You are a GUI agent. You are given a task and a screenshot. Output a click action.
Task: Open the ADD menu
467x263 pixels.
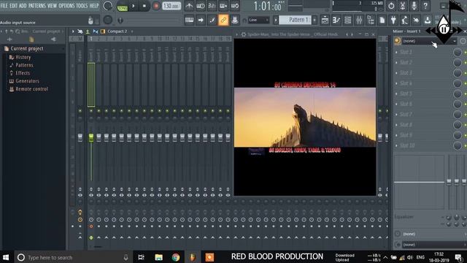click(23, 6)
